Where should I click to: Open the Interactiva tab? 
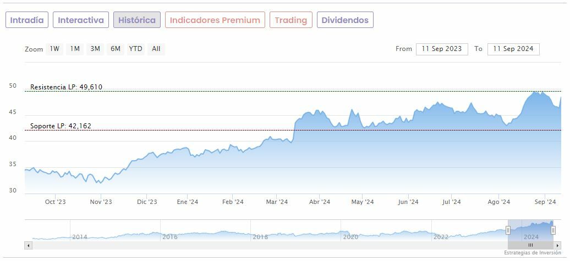coord(81,20)
